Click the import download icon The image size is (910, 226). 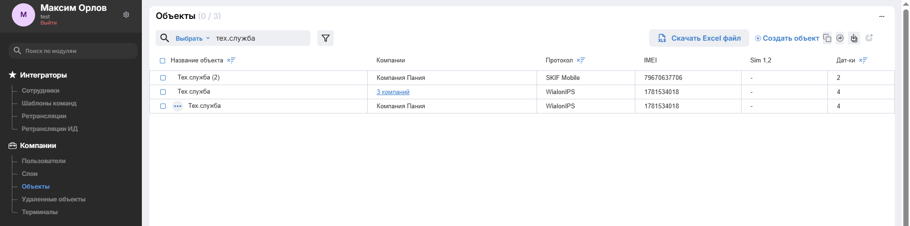point(854,38)
